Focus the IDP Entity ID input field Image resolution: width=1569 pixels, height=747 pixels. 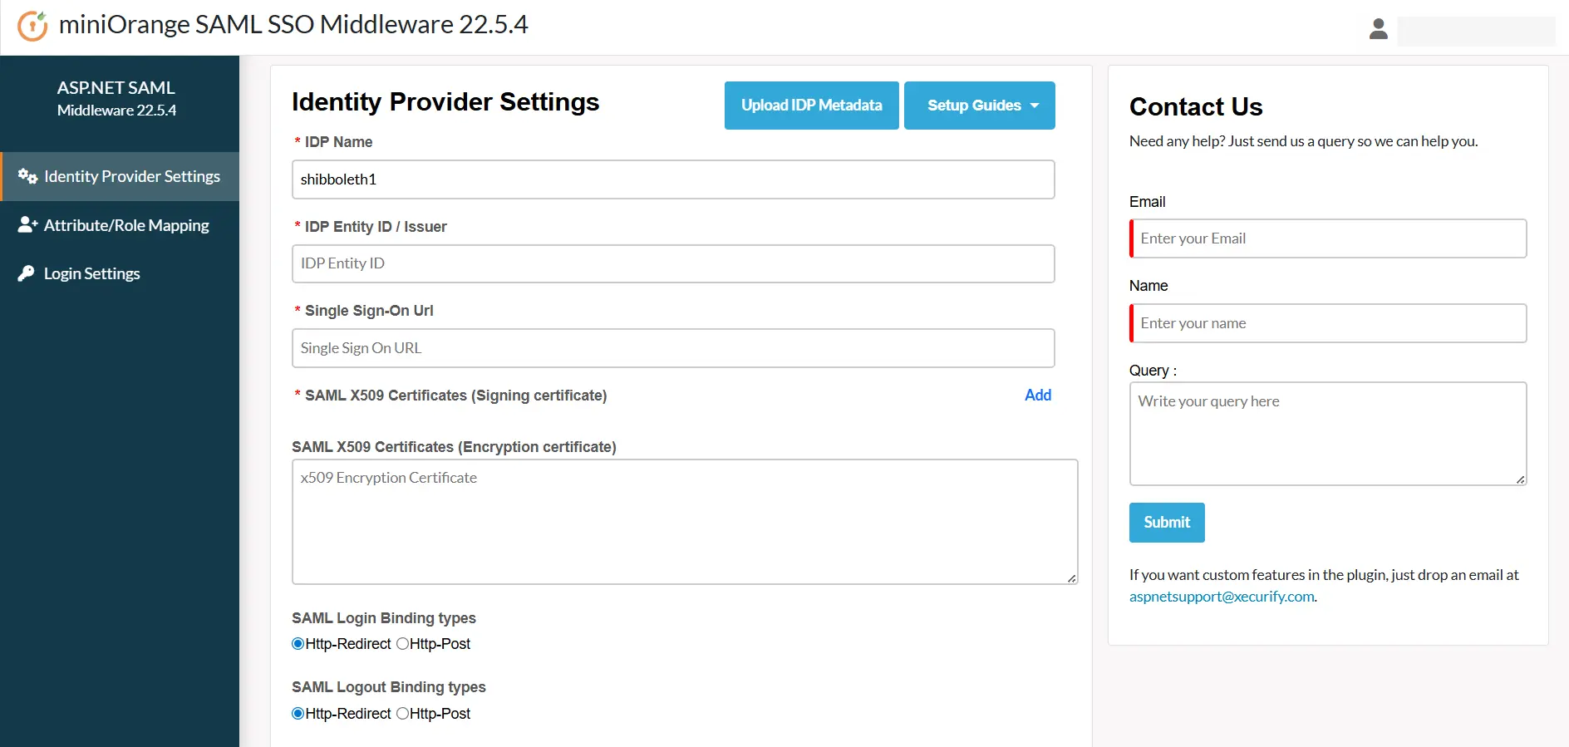tap(672, 263)
